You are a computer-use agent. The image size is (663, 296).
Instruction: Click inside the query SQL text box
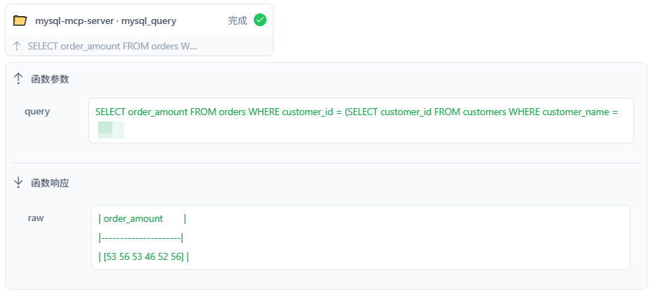[x=361, y=121]
